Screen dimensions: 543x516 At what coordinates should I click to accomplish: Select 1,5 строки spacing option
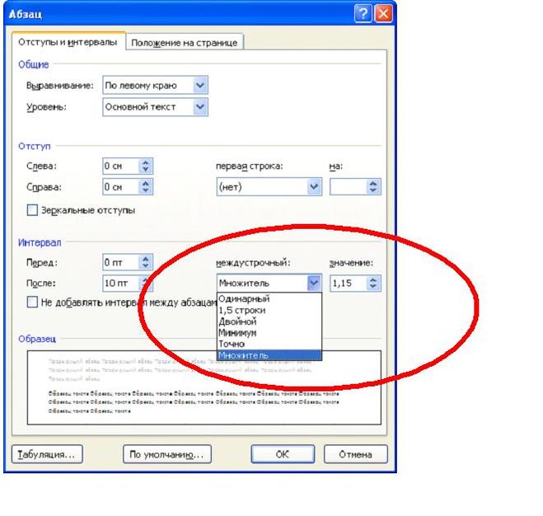[242, 311]
